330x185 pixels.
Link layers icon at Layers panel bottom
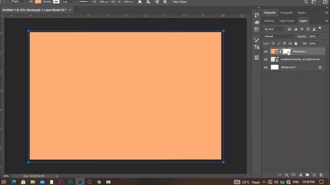pyautogui.click(x=279, y=175)
